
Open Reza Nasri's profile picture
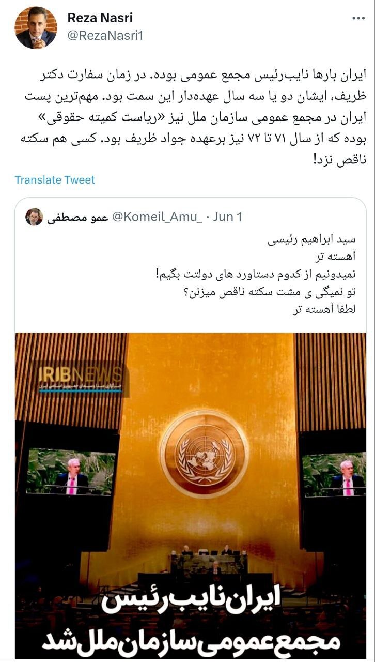point(36,27)
